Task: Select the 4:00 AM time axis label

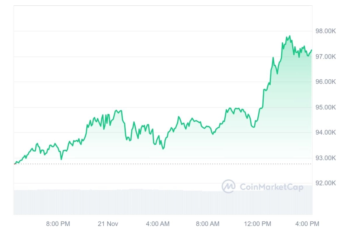Action: click(x=158, y=224)
